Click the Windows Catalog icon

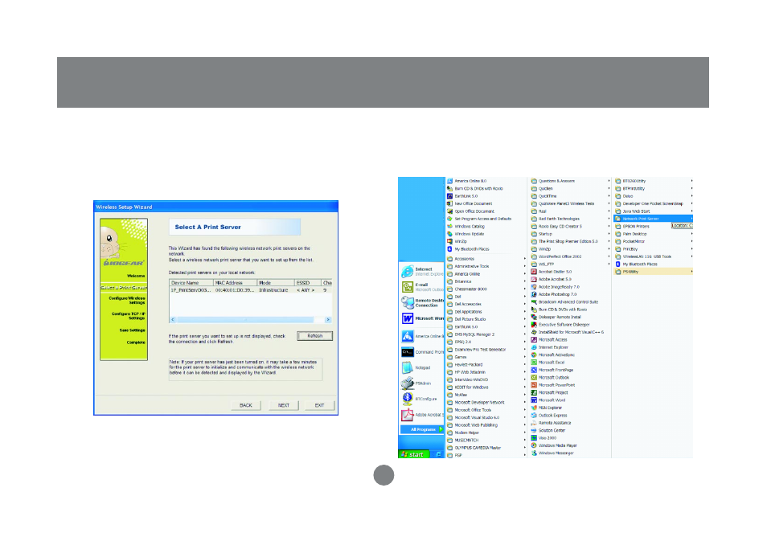coord(449,227)
